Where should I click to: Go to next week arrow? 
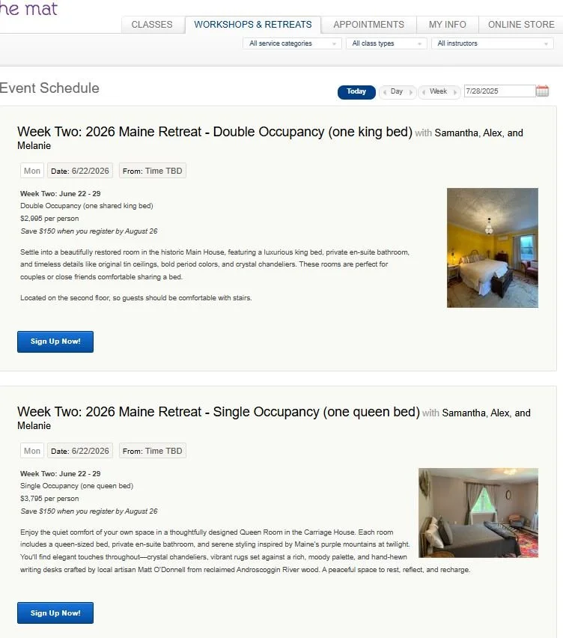point(454,92)
